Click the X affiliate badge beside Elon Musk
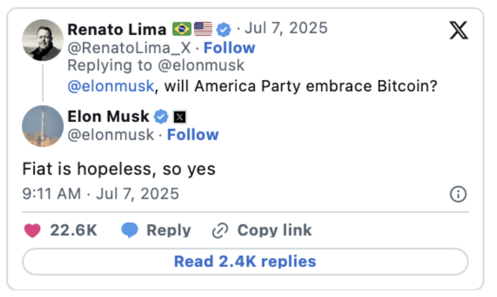Viewport: 497px width, 297px height. pyautogui.click(x=179, y=117)
